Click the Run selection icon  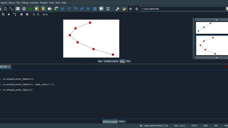click(x=50, y=9)
